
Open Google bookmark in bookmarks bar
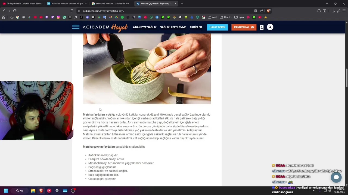(18, 17)
